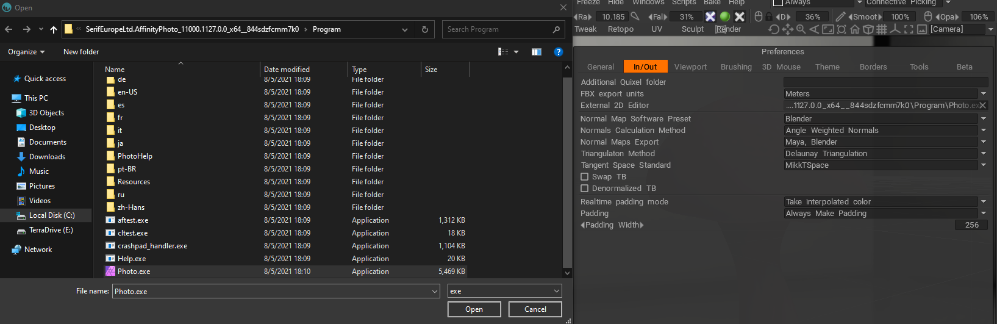Image resolution: width=997 pixels, height=324 pixels.
Task: Click the Open button
Action: coord(474,309)
